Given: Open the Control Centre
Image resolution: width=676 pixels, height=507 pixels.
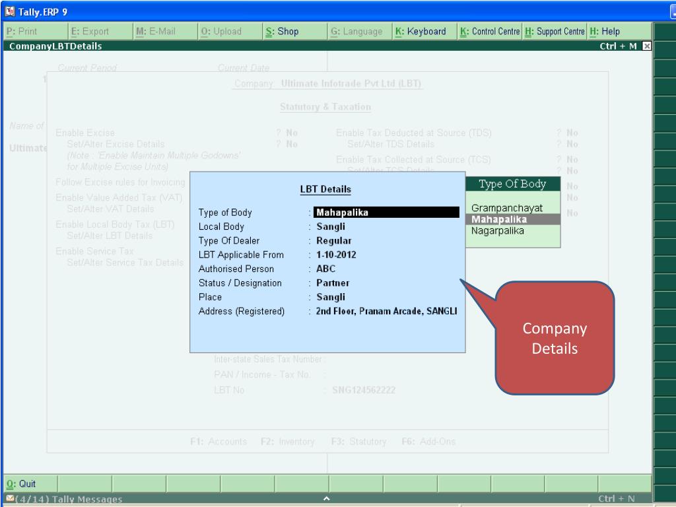Looking at the screenshot, I should coord(490,32).
